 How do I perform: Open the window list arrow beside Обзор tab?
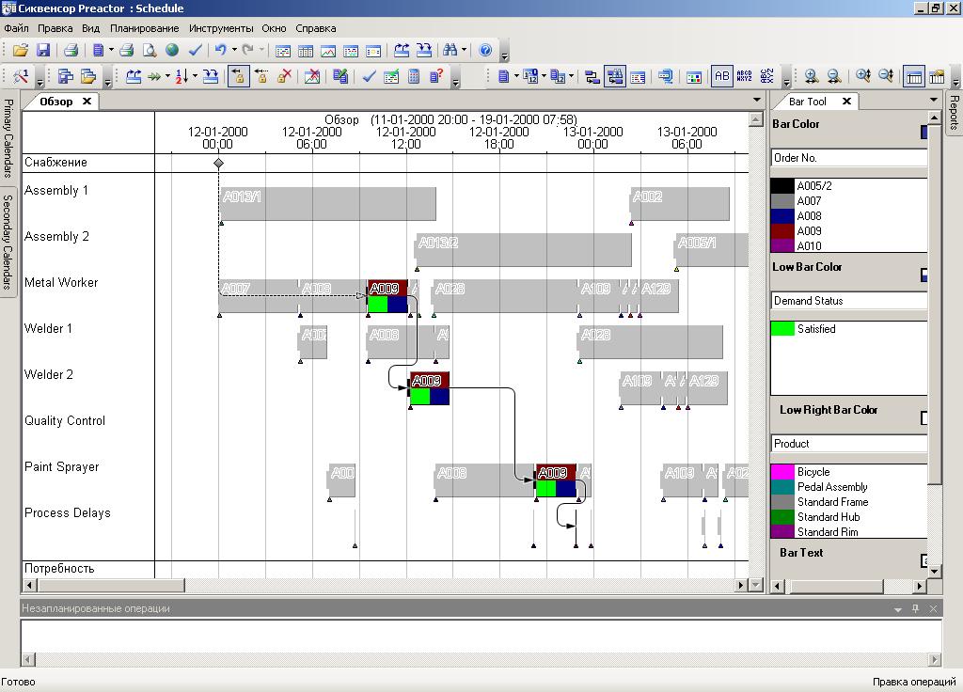[x=757, y=100]
